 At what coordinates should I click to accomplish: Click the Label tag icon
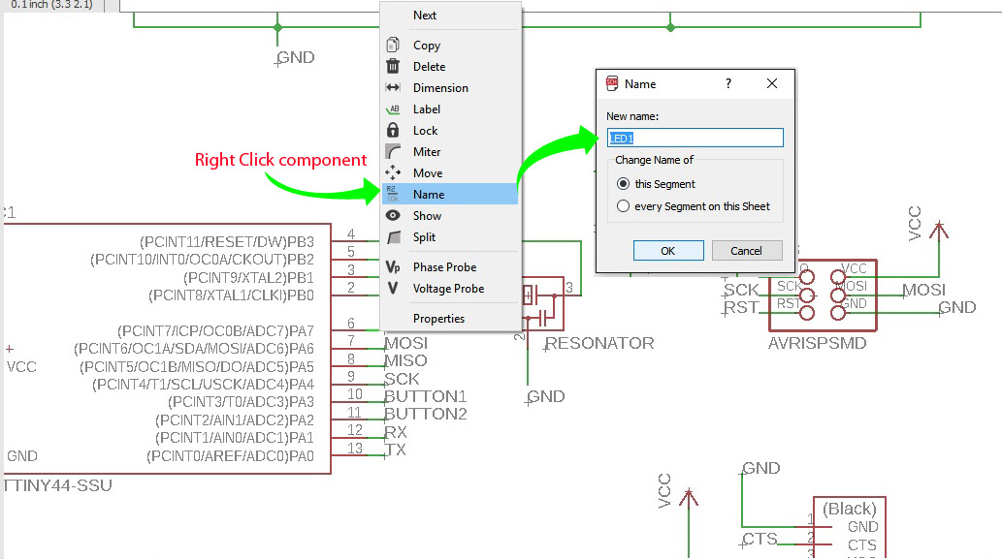pyautogui.click(x=393, y=109)
